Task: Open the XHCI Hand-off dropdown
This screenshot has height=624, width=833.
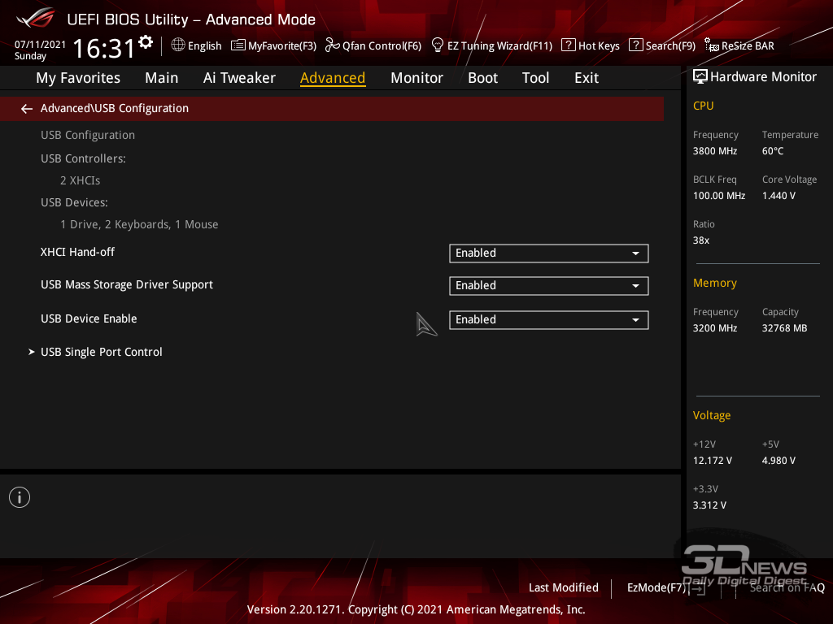Action: [549, 253]
